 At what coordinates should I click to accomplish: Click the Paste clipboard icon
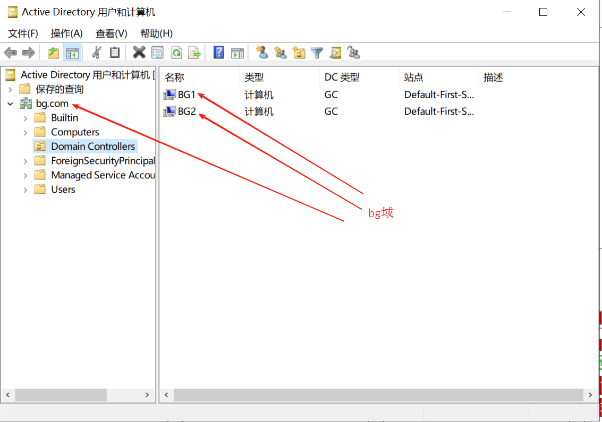point(114,52)
